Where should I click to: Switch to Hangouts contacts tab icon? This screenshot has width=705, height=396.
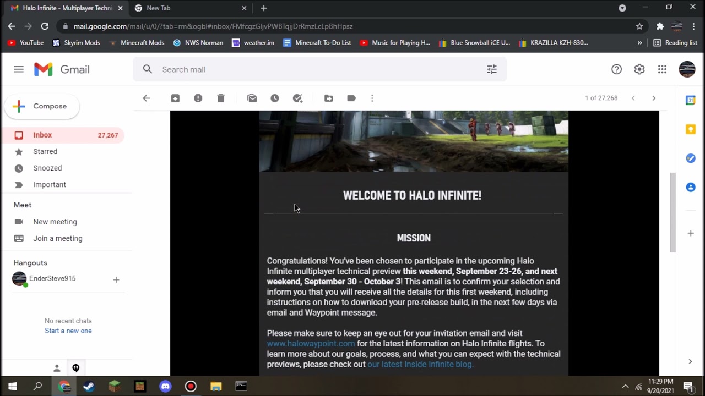click(56, 368)
